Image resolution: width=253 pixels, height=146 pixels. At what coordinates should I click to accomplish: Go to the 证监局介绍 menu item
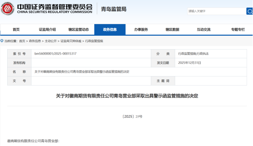point(47,29)
